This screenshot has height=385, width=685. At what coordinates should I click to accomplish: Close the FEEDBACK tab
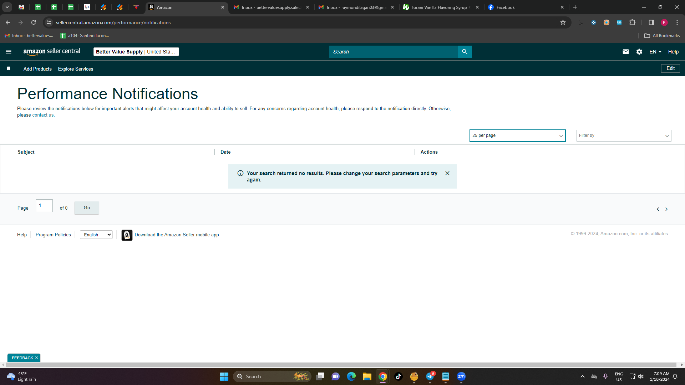(x=36, y=358)
